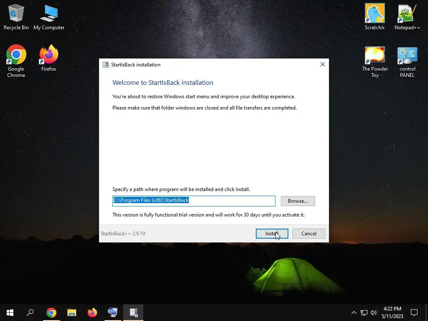The width and height of the screenshot is (428, 321).
Task: Open taskbar search magnifier
Action: (x=30, y=313)
